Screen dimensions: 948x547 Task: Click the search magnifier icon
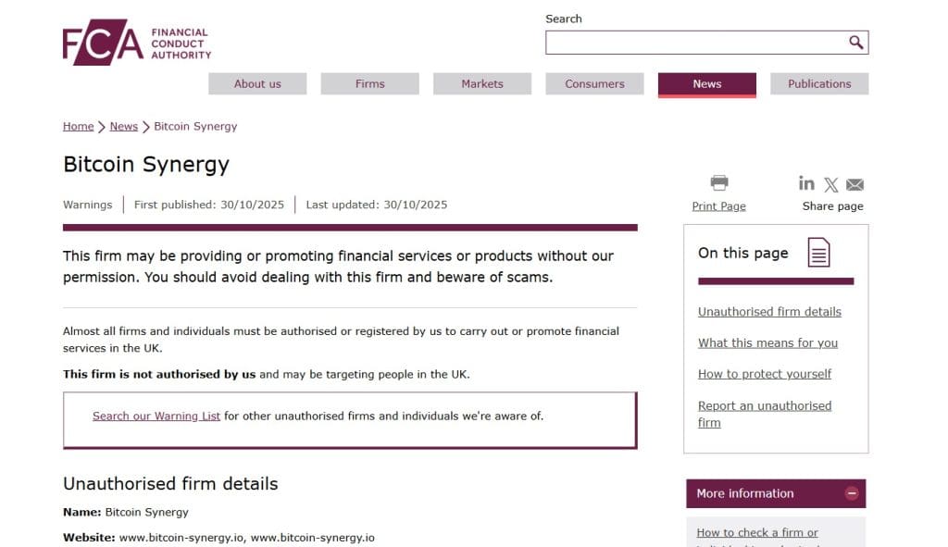(x=855, y=43)
